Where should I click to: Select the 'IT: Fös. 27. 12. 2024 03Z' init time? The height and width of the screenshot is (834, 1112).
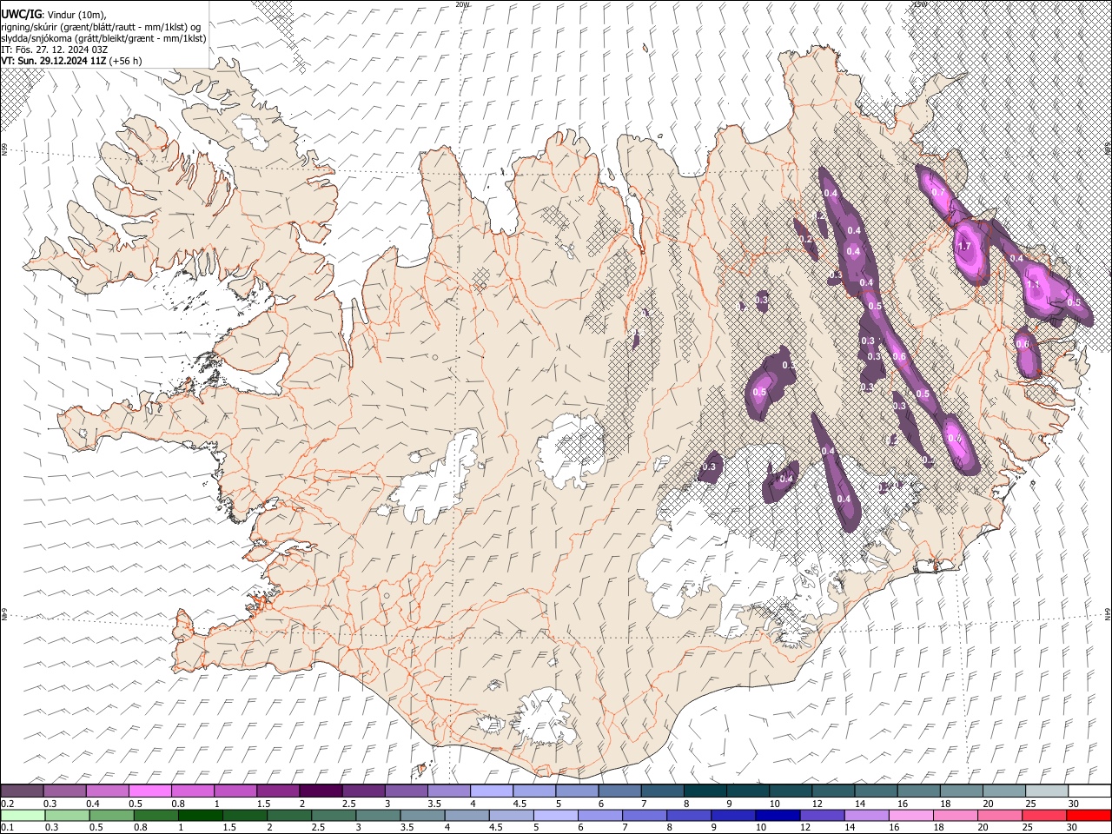[x=54, y=50]
